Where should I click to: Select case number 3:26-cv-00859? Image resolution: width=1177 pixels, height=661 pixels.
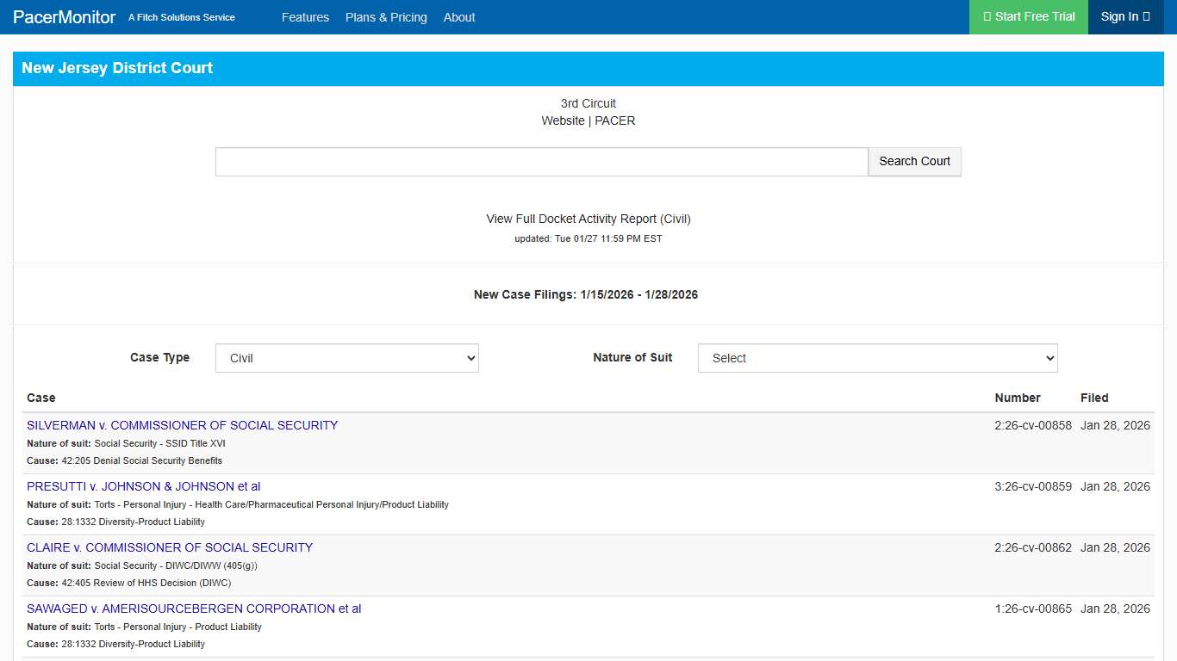coord(1033,486)
